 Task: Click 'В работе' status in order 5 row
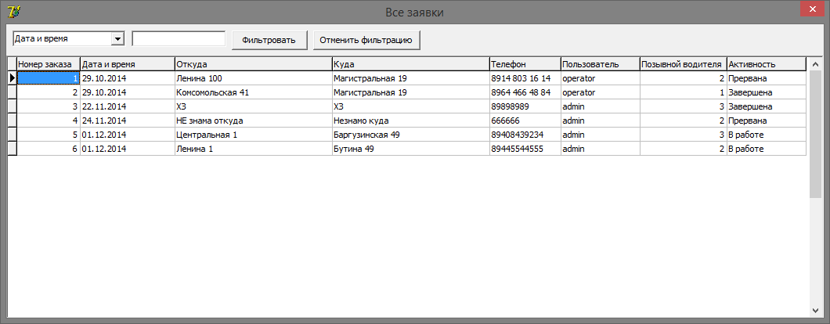click(x=767, y=135)
